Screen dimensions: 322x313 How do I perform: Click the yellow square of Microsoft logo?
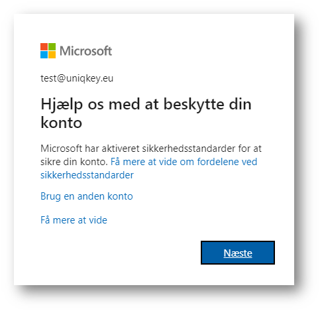click(52, 54)
